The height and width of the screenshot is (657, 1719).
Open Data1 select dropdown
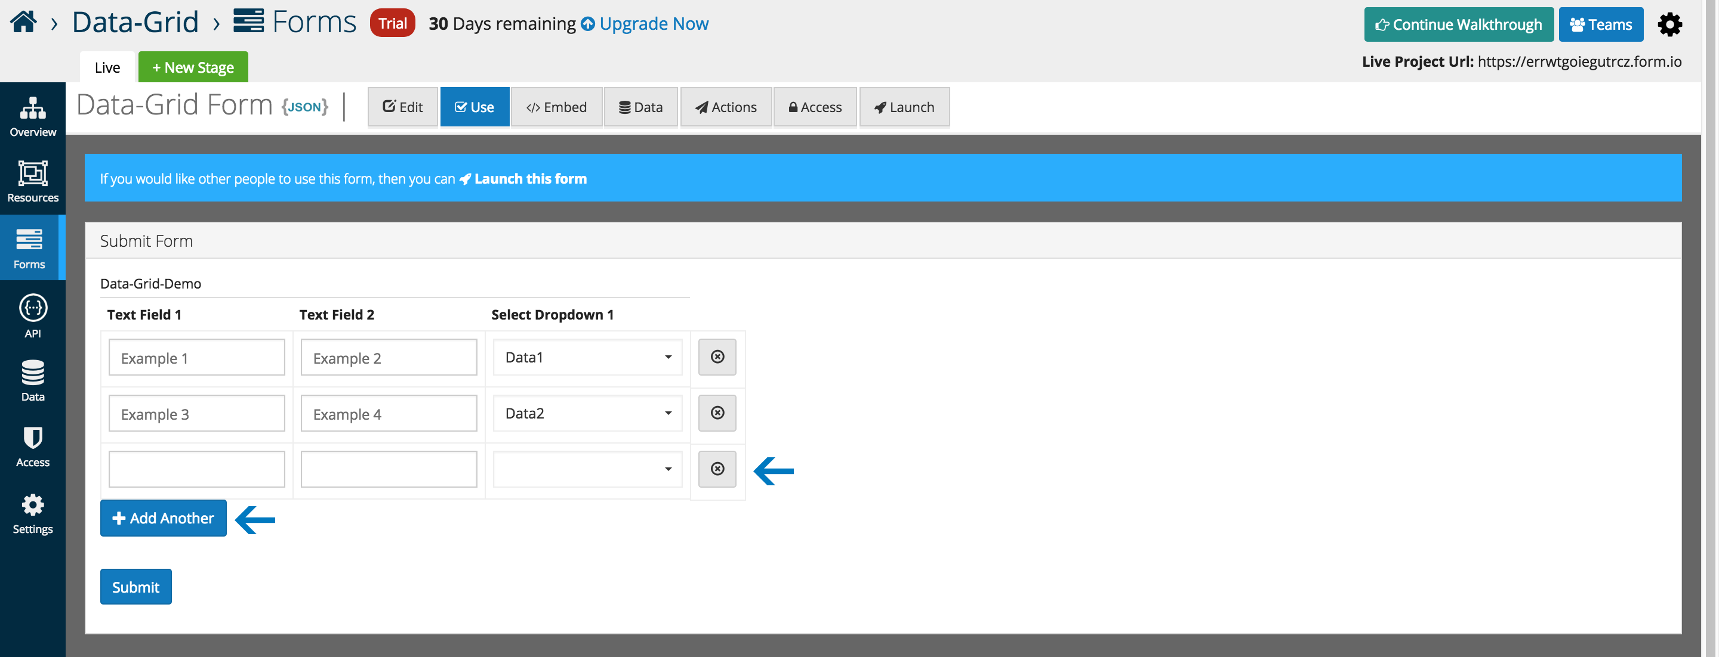tap(587, 357)
